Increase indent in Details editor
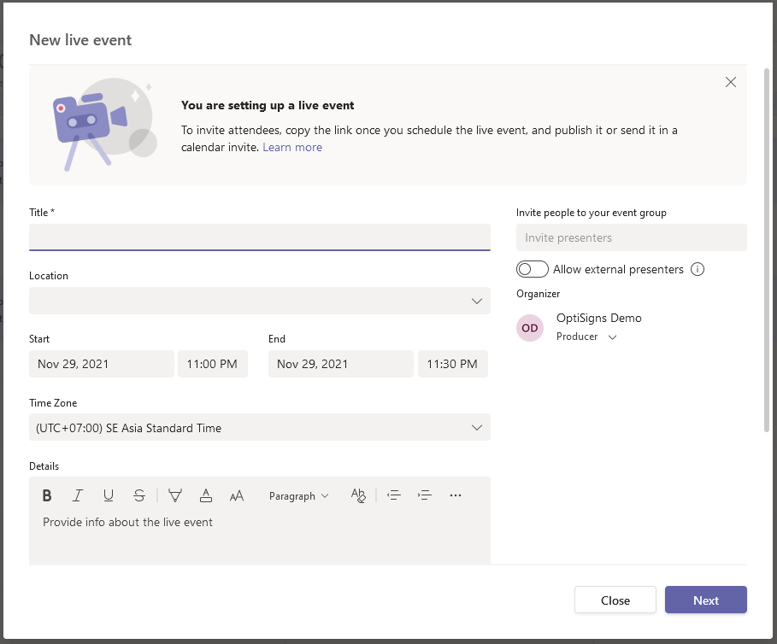Screen dimensions: 777x644 pos(425,495)
